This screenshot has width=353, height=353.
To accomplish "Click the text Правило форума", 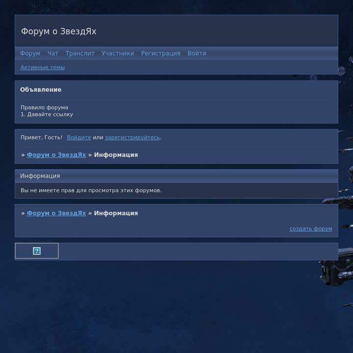I will pyautogui.click(x=44, y=107).
